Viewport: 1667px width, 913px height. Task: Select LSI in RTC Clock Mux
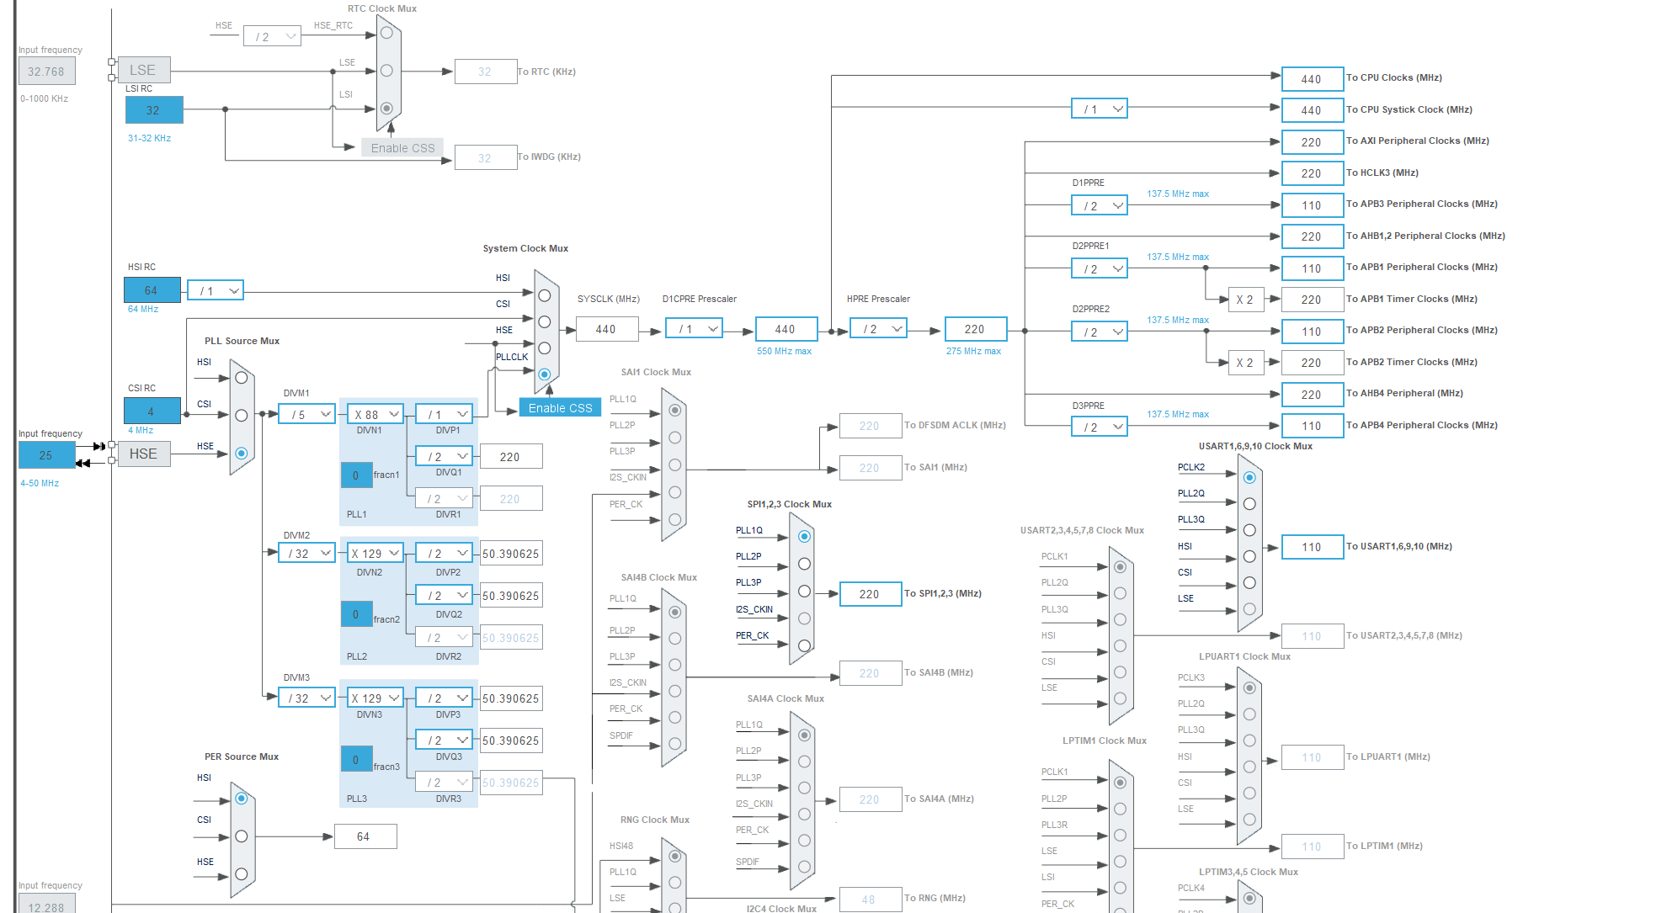pos(387,108)
